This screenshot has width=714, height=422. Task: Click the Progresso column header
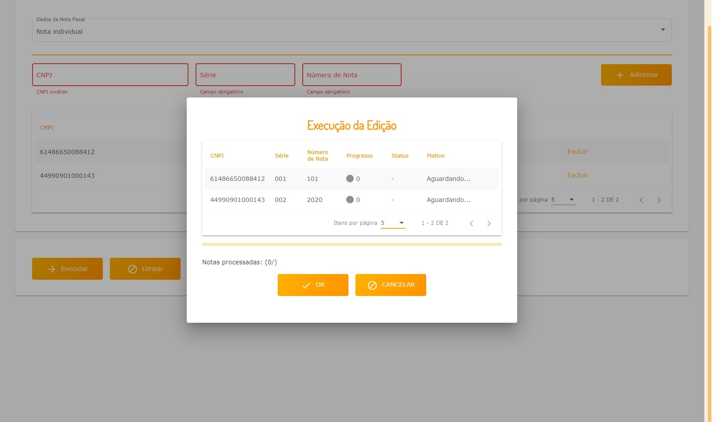(359, 156)
